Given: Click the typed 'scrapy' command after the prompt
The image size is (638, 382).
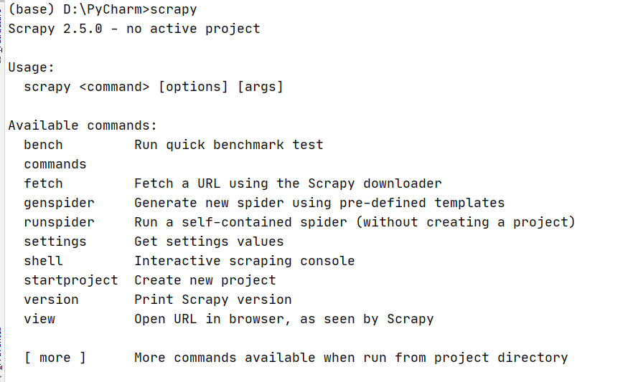Looking at the screenshot, I should (174, 10).
